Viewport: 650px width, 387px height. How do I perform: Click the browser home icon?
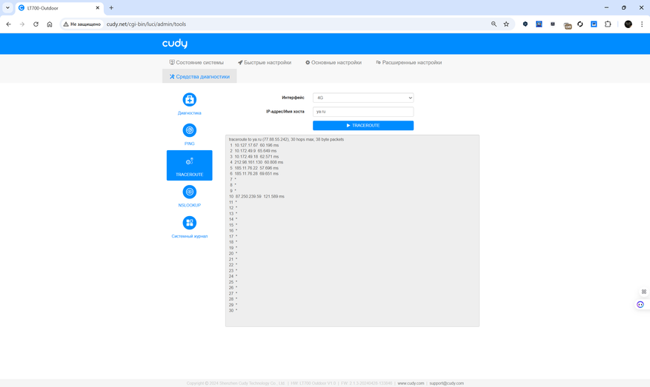(x=50, y=24)
